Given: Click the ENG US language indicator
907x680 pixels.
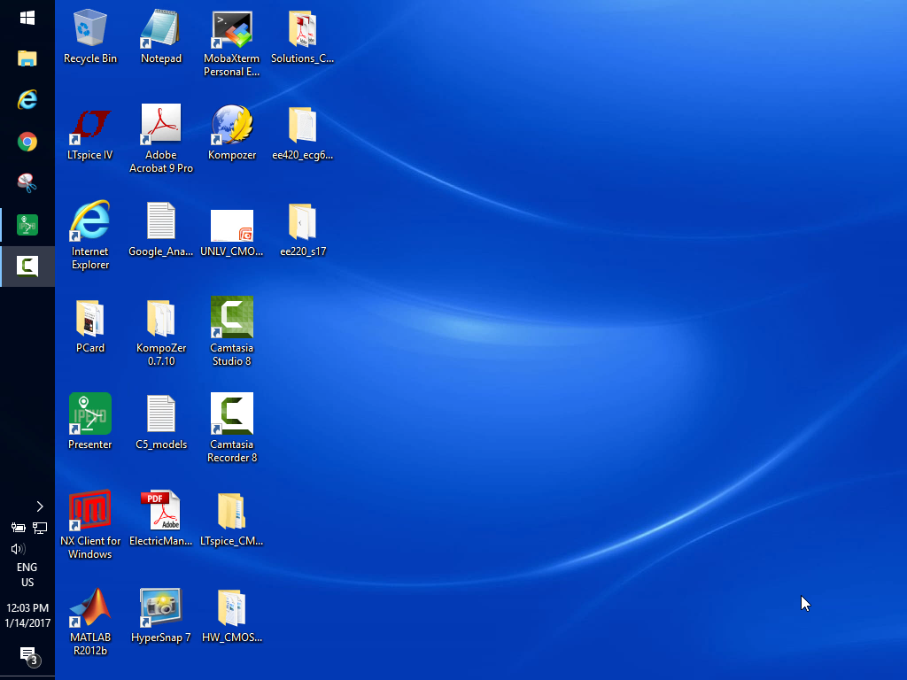Looking at the screenshot, I should [x=27, y=575].
